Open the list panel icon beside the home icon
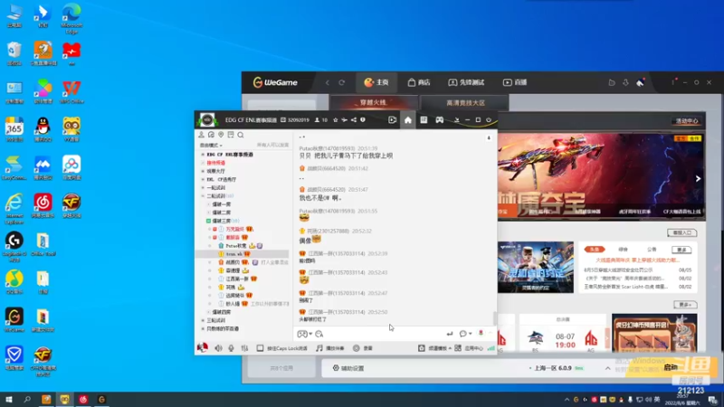Image resolution: width=724 pixels, height=407 pixels. 424,120
